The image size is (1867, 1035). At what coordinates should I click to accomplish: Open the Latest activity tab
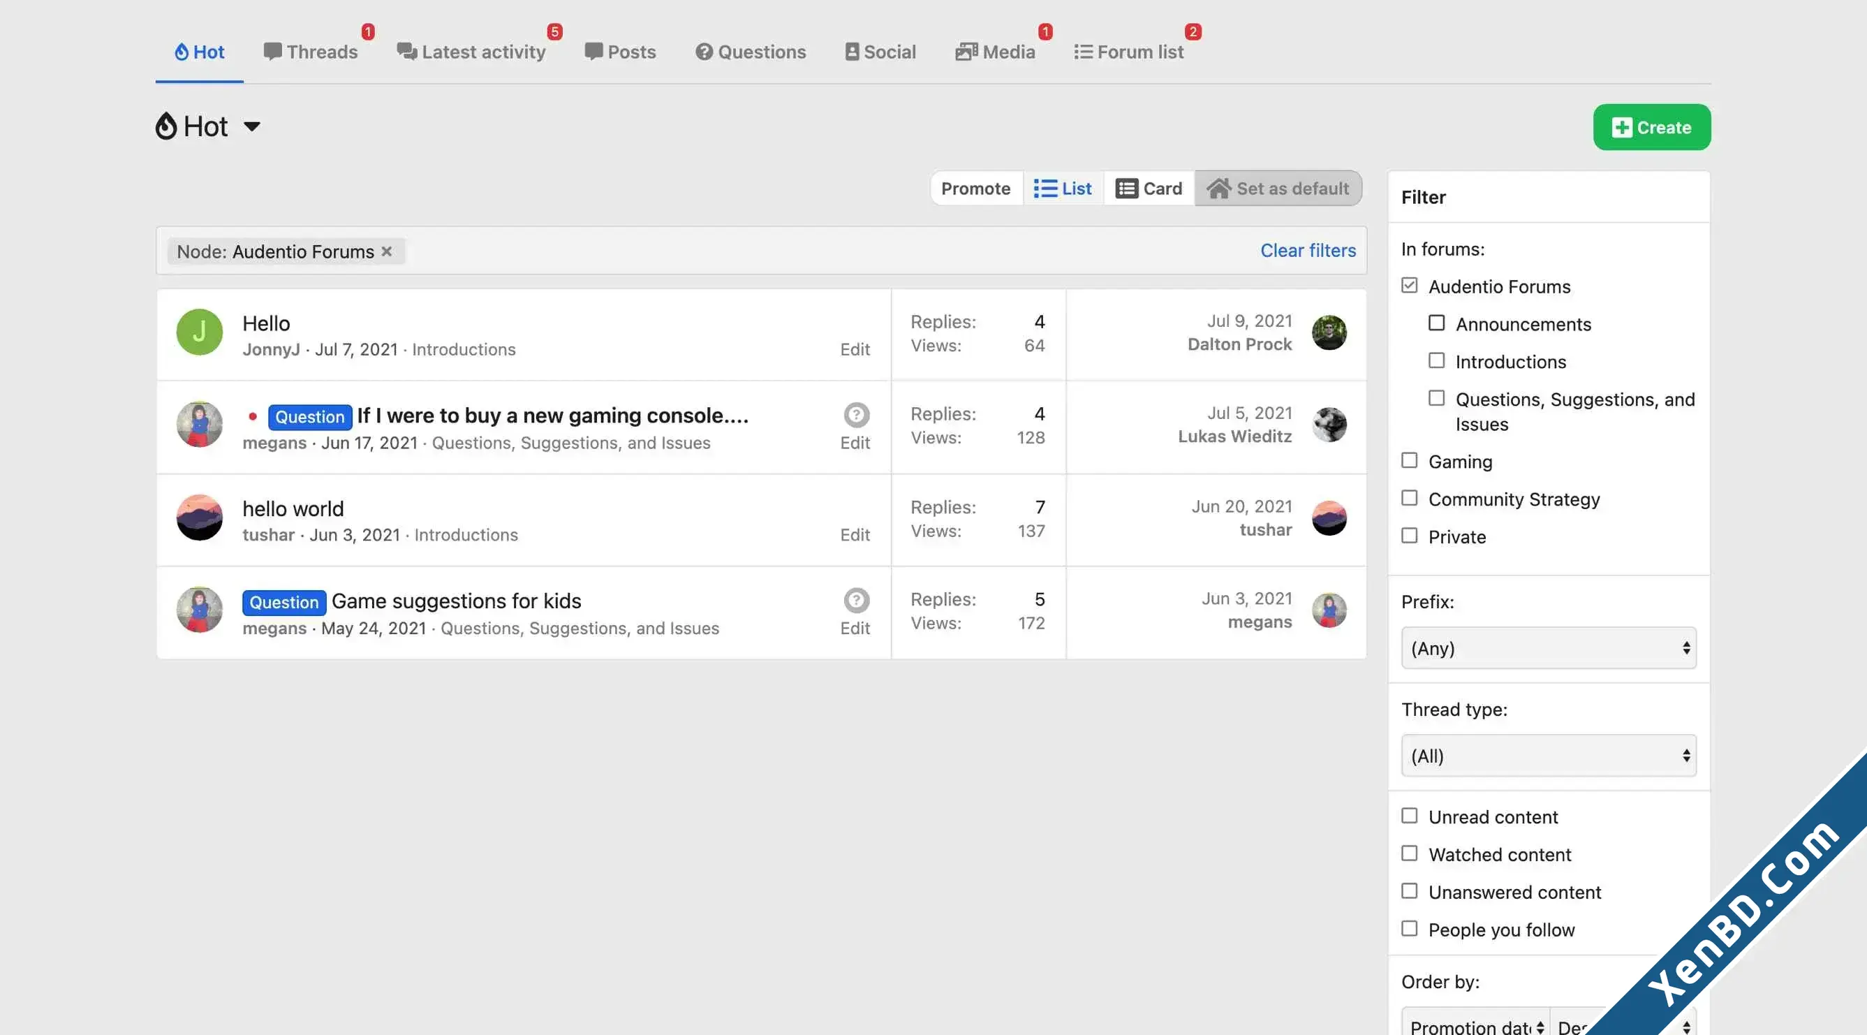pyautogui.click(x=471, y=52)
